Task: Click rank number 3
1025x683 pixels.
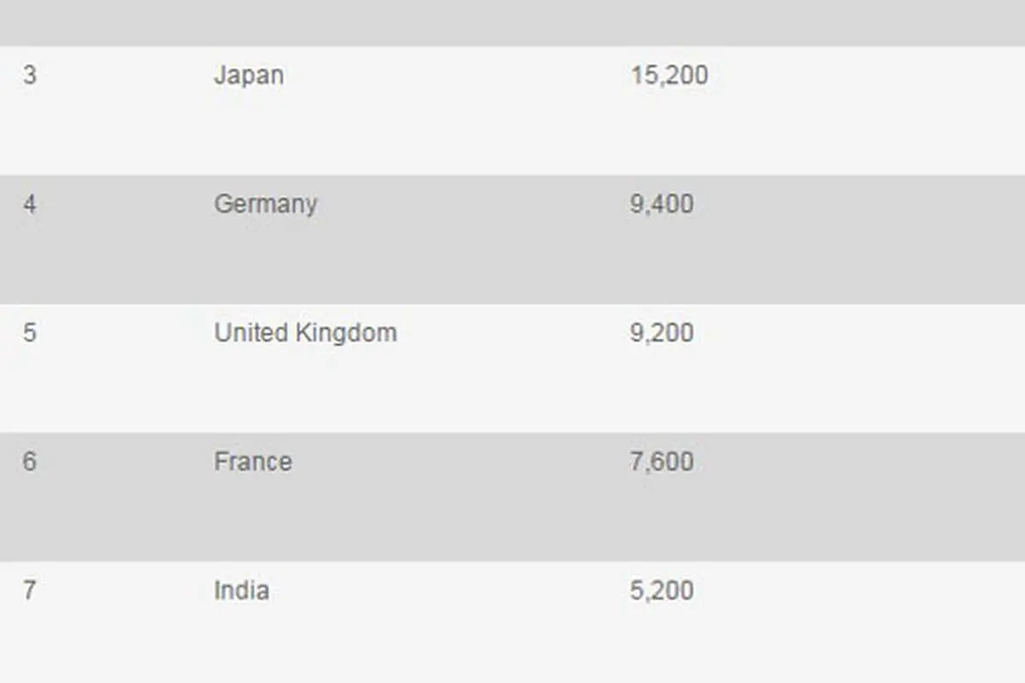Action: [x=30, y=75]
